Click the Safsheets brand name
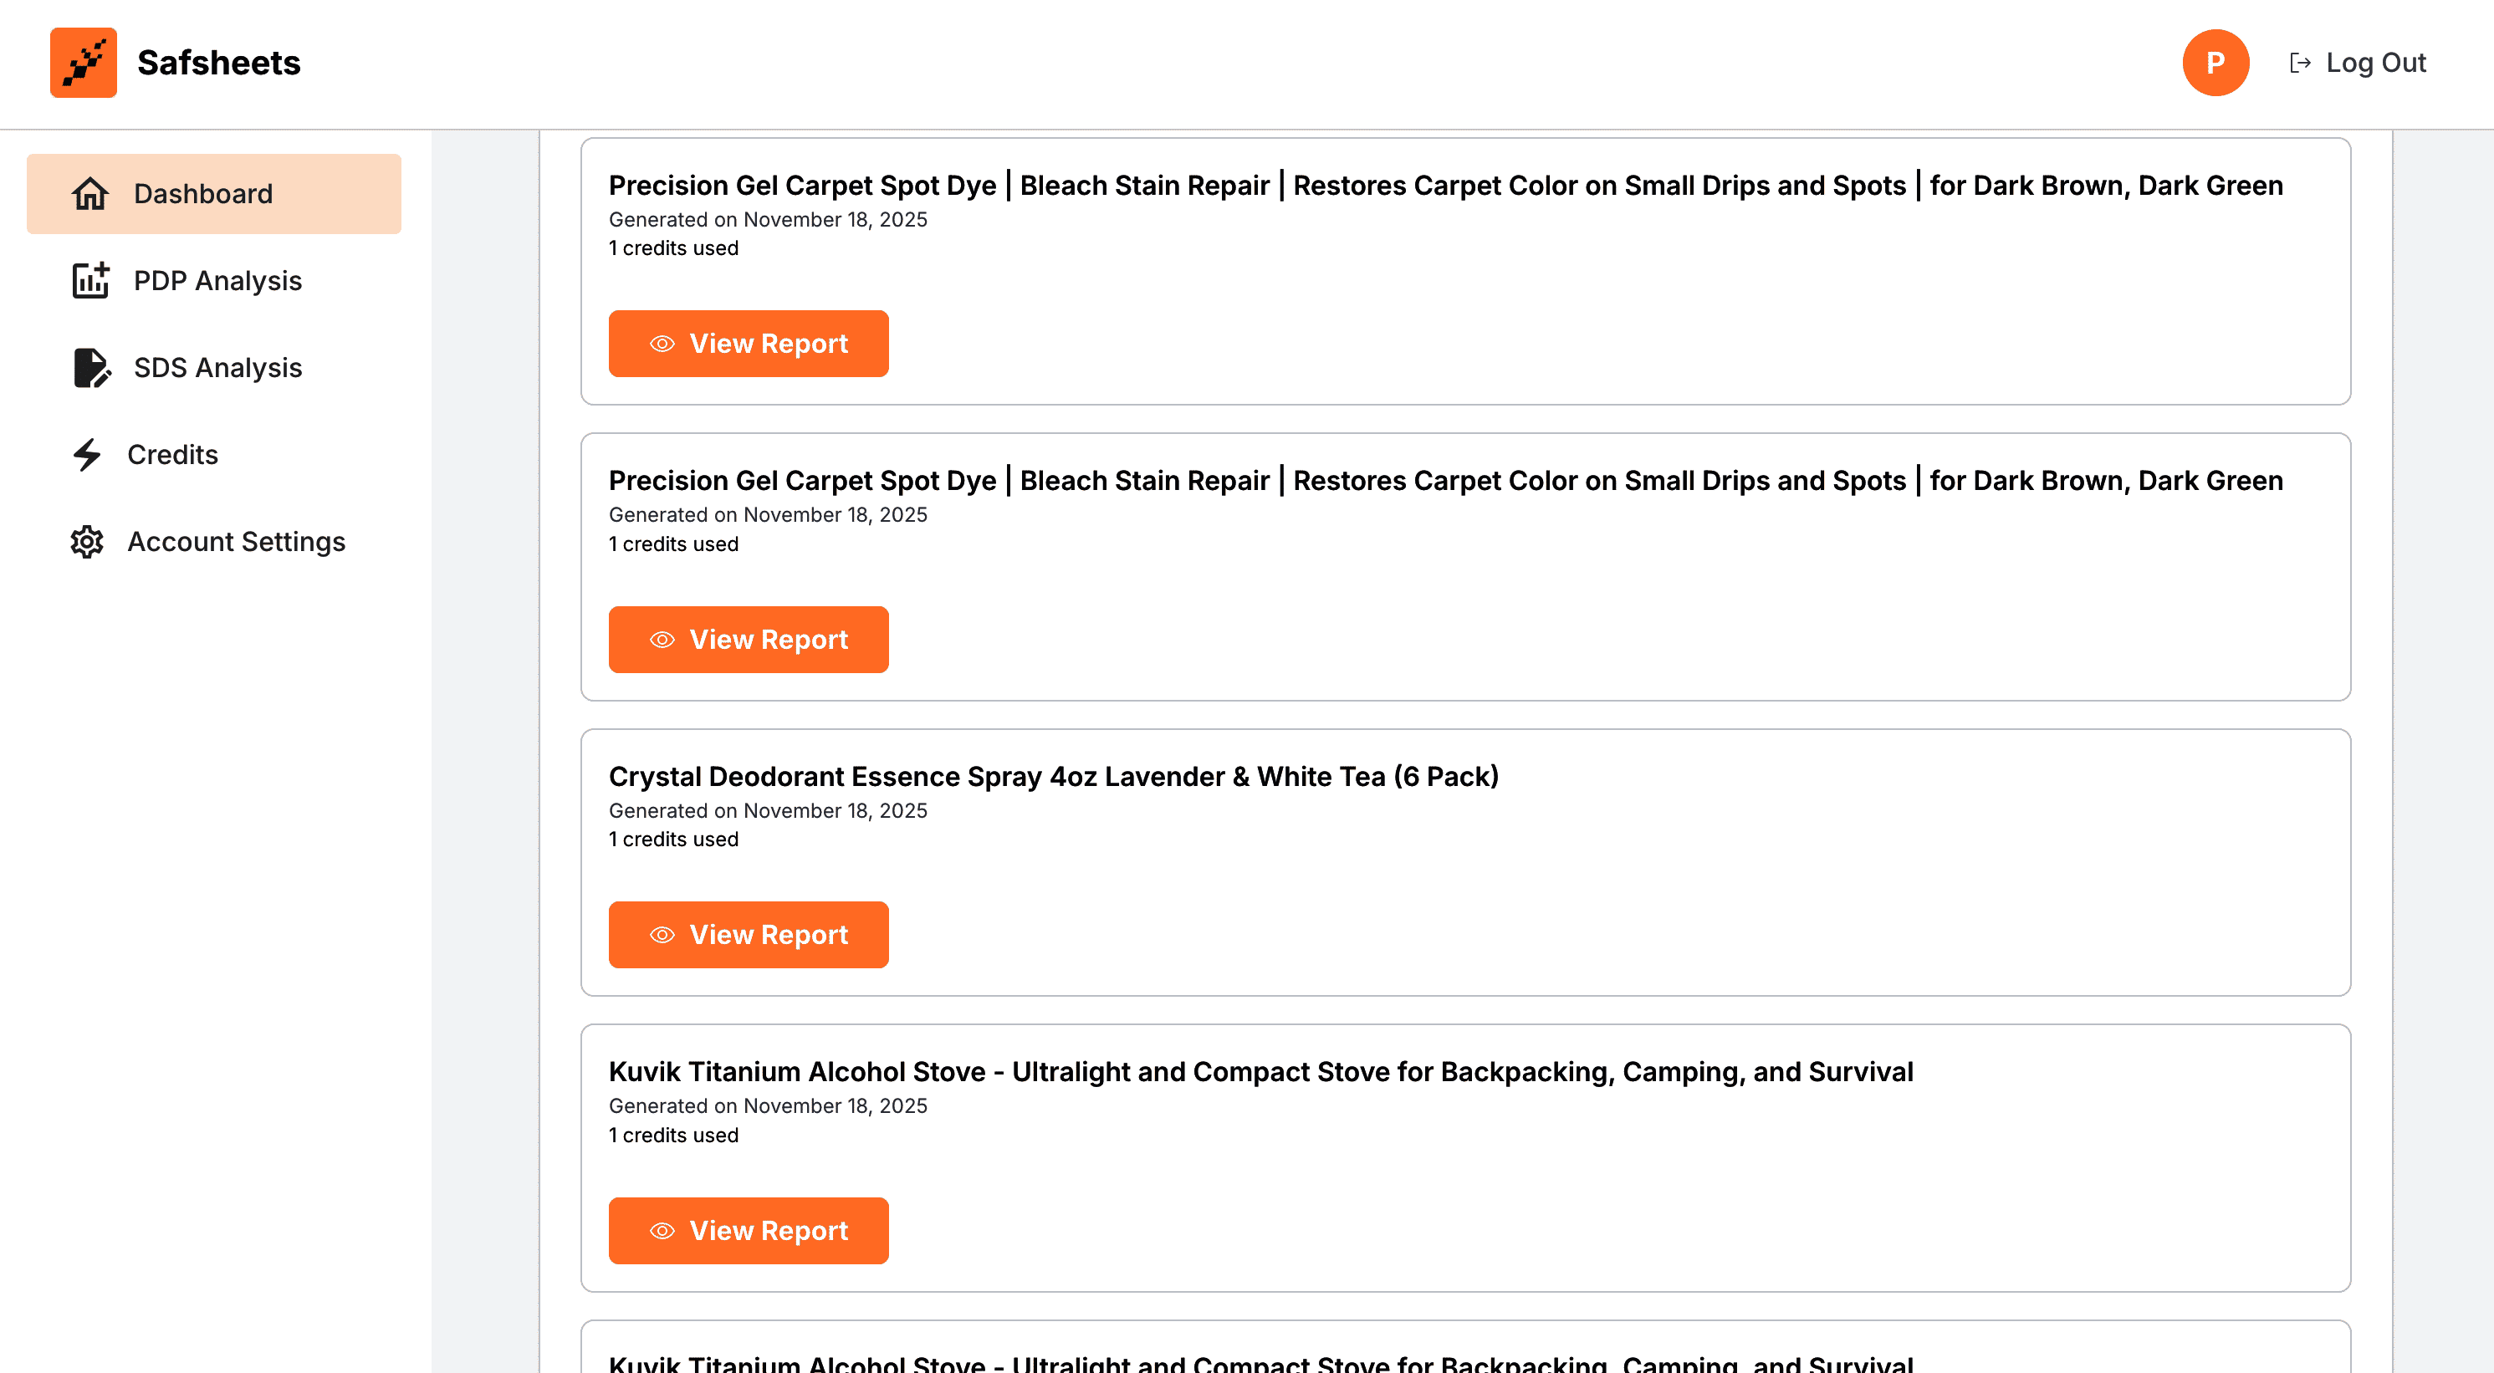 219,63
